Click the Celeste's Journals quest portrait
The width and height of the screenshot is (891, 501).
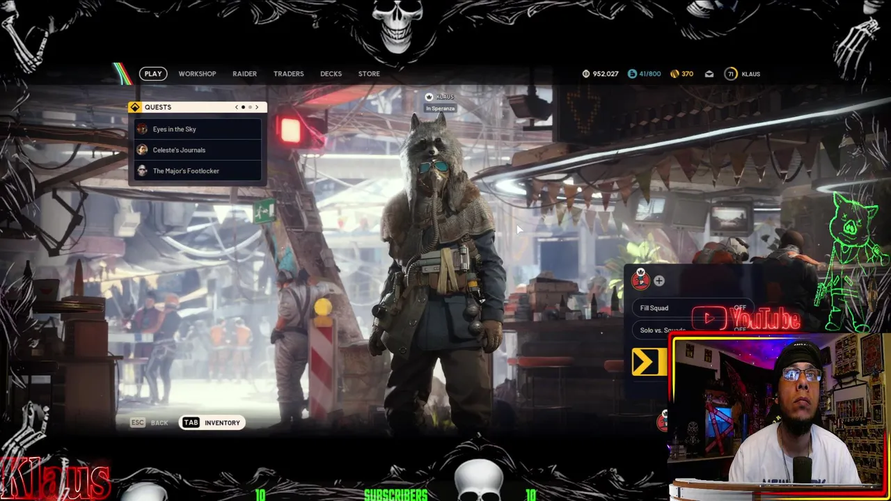pyautogui.click(x=142, y=150)
